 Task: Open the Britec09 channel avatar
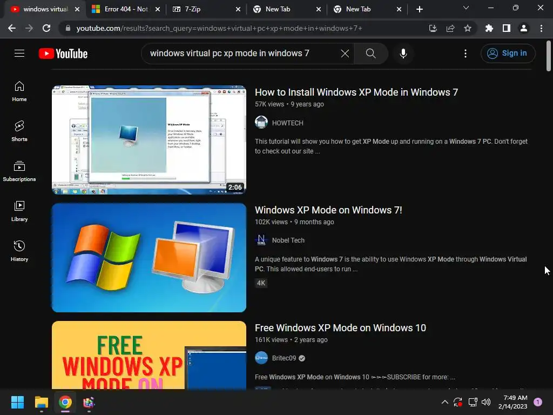point(261,358)
